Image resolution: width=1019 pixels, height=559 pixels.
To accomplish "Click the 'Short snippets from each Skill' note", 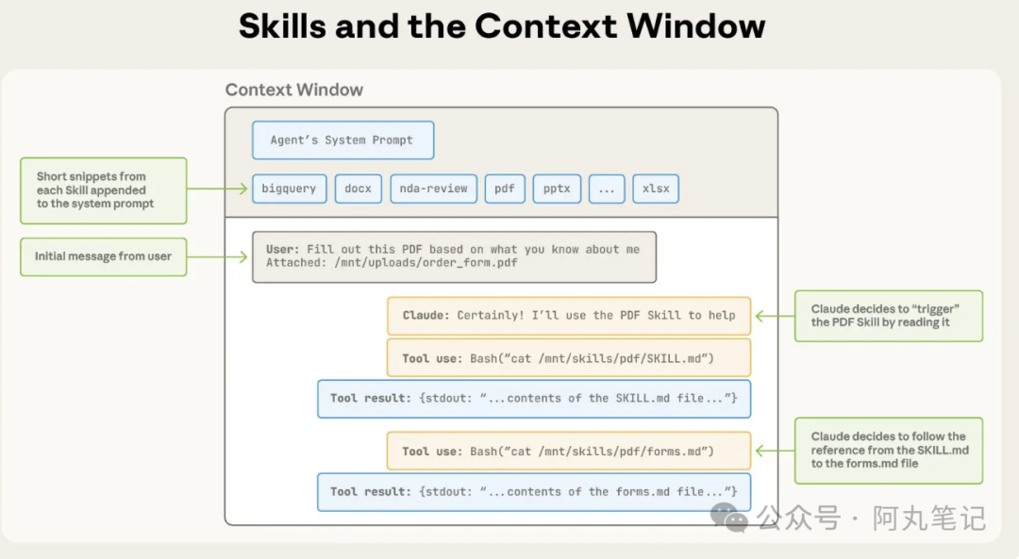I will (104, 190).
